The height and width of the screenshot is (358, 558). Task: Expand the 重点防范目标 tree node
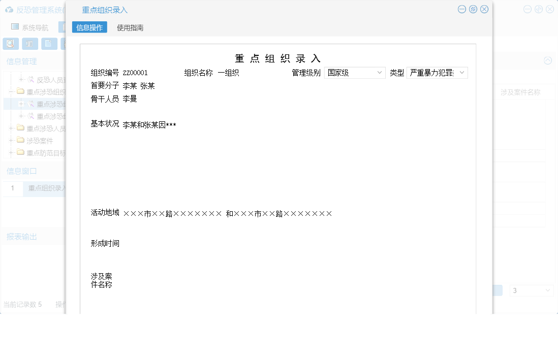point(11,152)
